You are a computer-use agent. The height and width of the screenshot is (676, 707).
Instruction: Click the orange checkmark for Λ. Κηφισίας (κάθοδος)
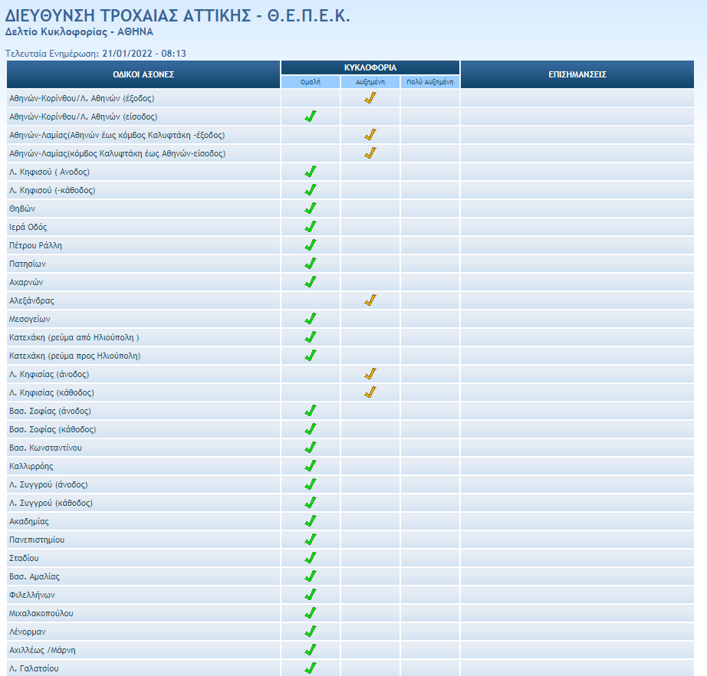click(370, 392)
